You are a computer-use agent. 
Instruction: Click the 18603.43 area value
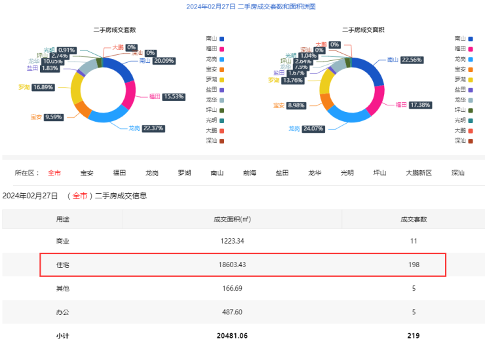click(232, 265)
